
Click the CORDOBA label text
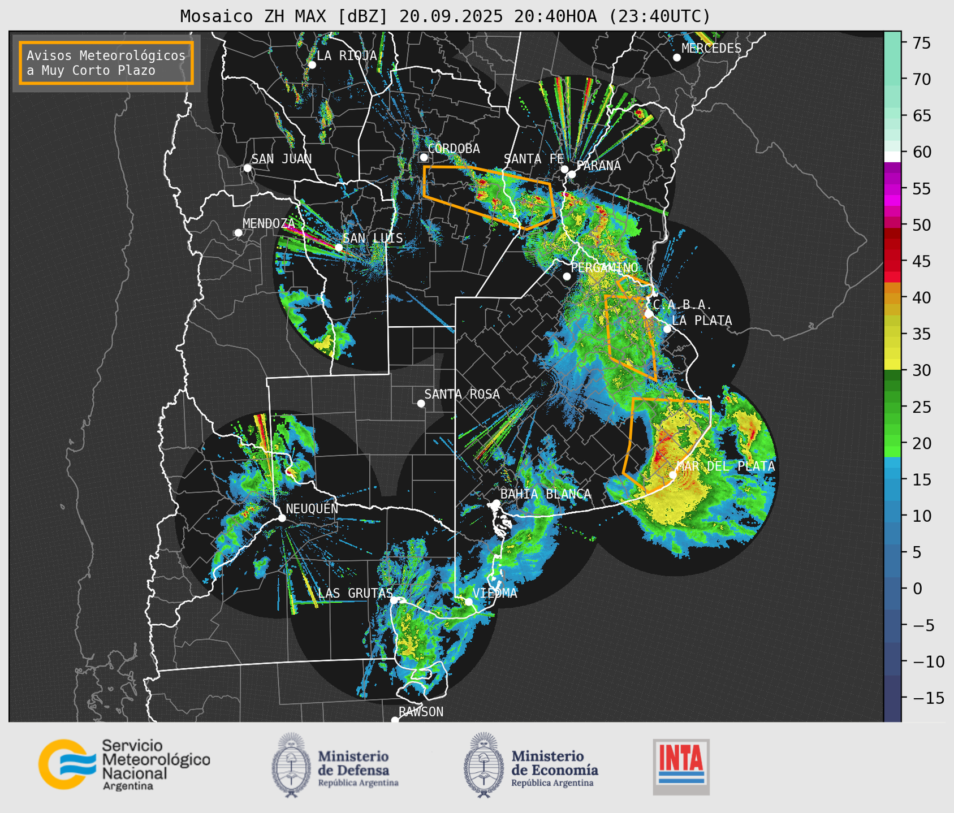coord(454,149)
